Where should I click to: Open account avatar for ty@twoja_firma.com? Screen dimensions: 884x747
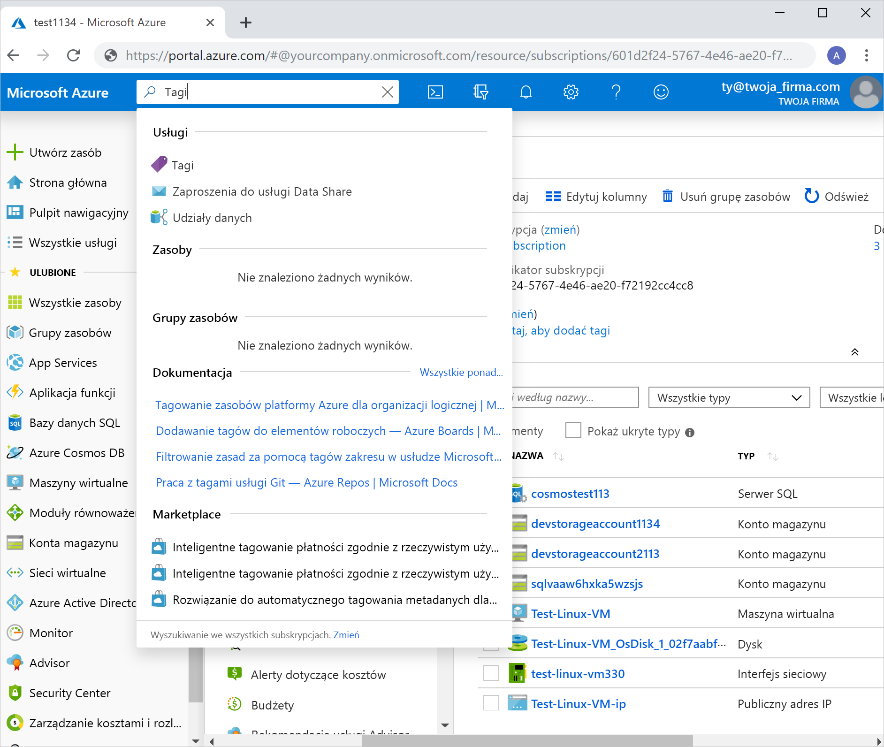coord(866,92)
